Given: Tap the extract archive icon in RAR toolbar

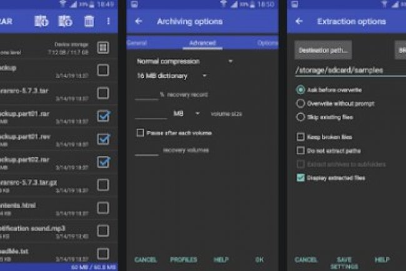Looking at the screenshot, I should point(65,21).
